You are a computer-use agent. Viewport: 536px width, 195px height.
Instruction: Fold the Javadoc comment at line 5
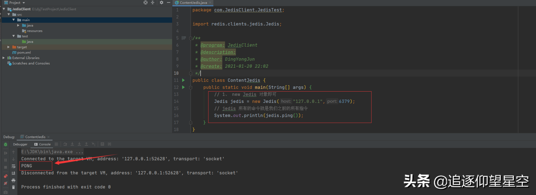click(x=191, y=38)
